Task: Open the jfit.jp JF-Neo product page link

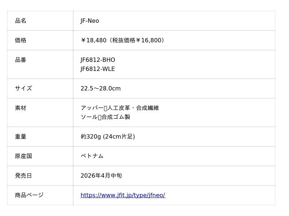Action: 122,195
